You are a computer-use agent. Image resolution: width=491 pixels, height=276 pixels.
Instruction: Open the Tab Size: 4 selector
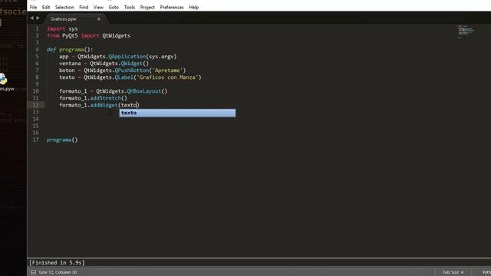coord(453,272)
